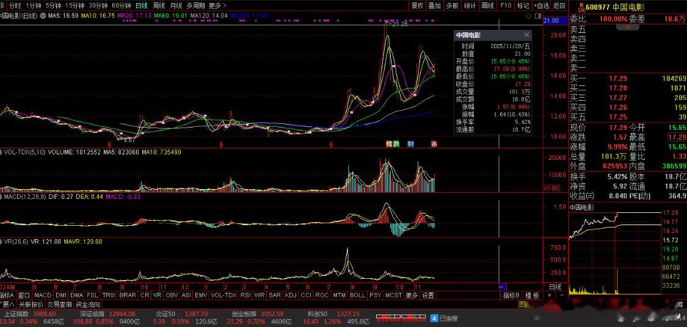Select the MACD indicator tab

pos(43,295)
